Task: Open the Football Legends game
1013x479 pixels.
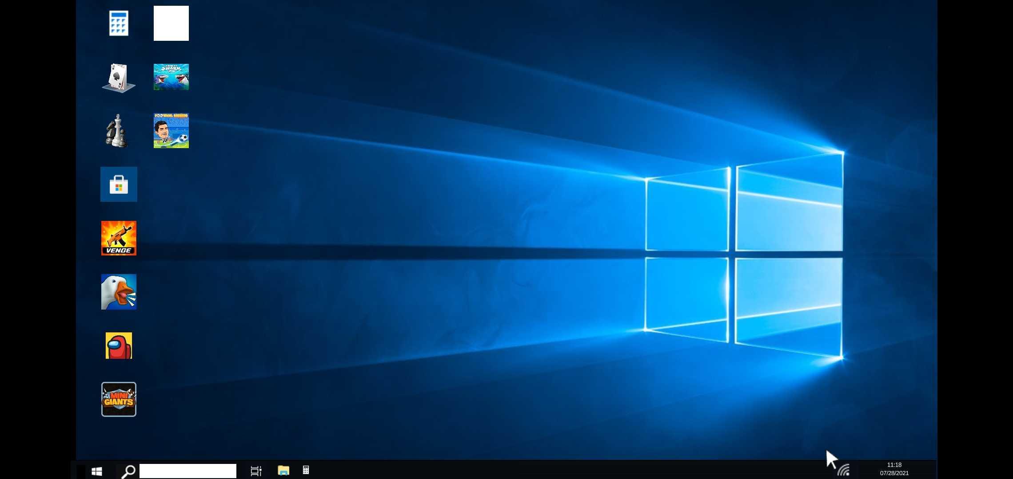Action: coord(171,131)
